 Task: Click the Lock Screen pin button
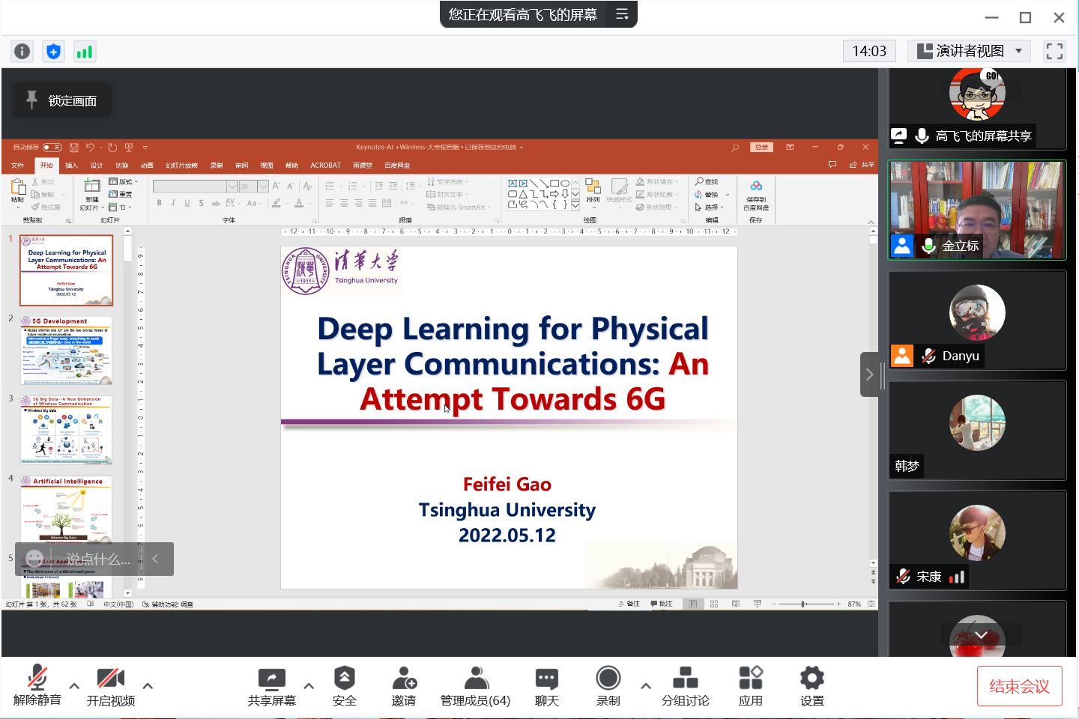62,100
